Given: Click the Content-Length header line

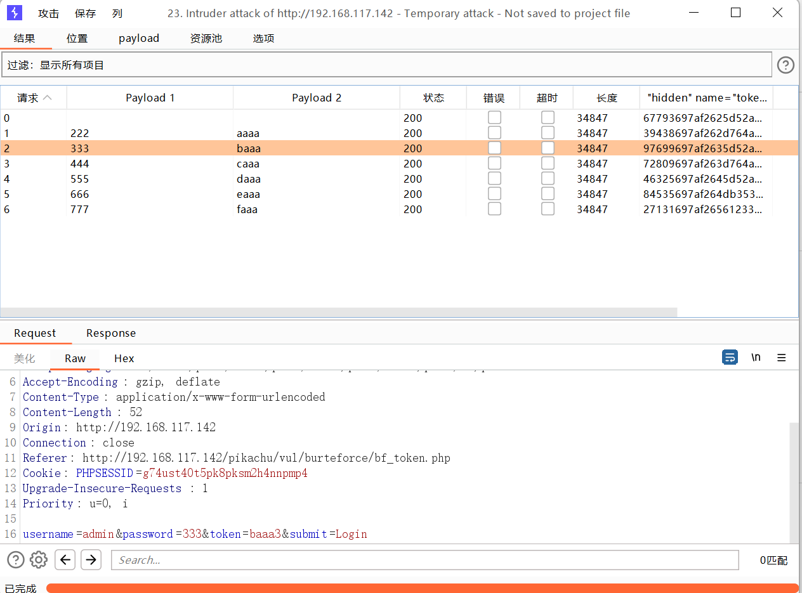Looking at the screenshot, I should (x=82, y=412).
